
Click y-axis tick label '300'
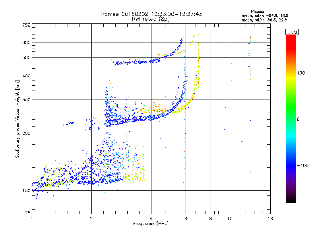tap(26, 100)
